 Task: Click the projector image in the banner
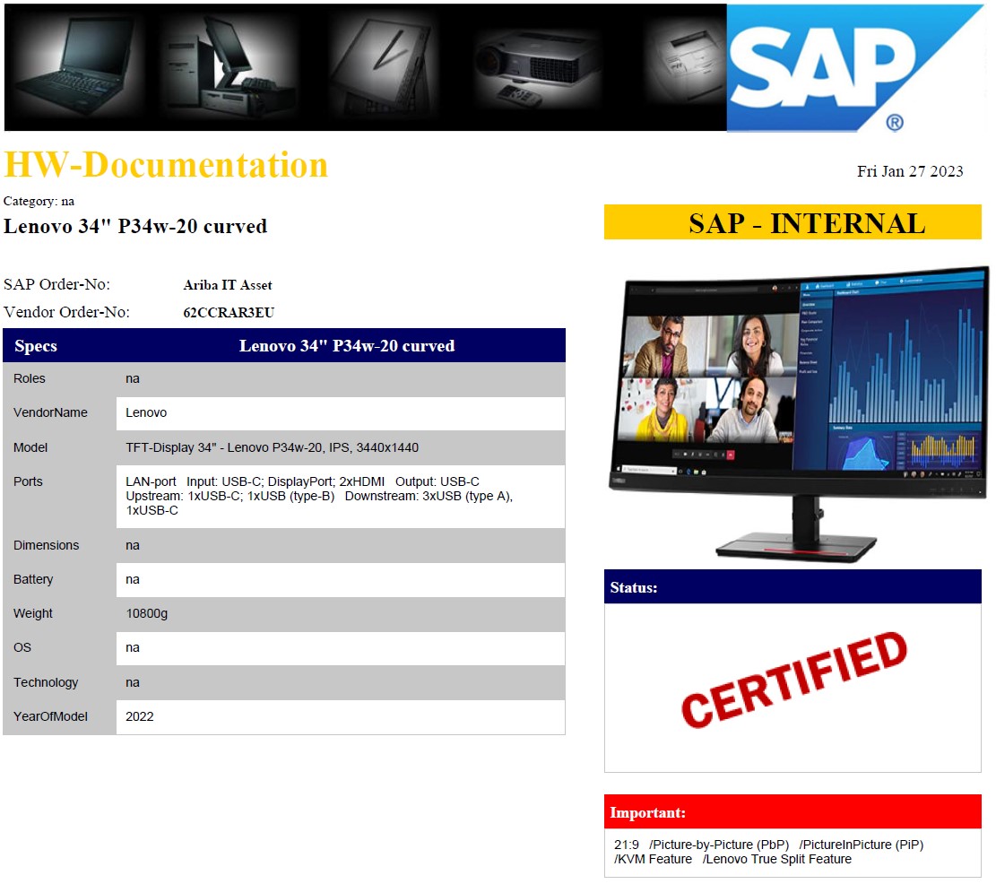[538, 70]
